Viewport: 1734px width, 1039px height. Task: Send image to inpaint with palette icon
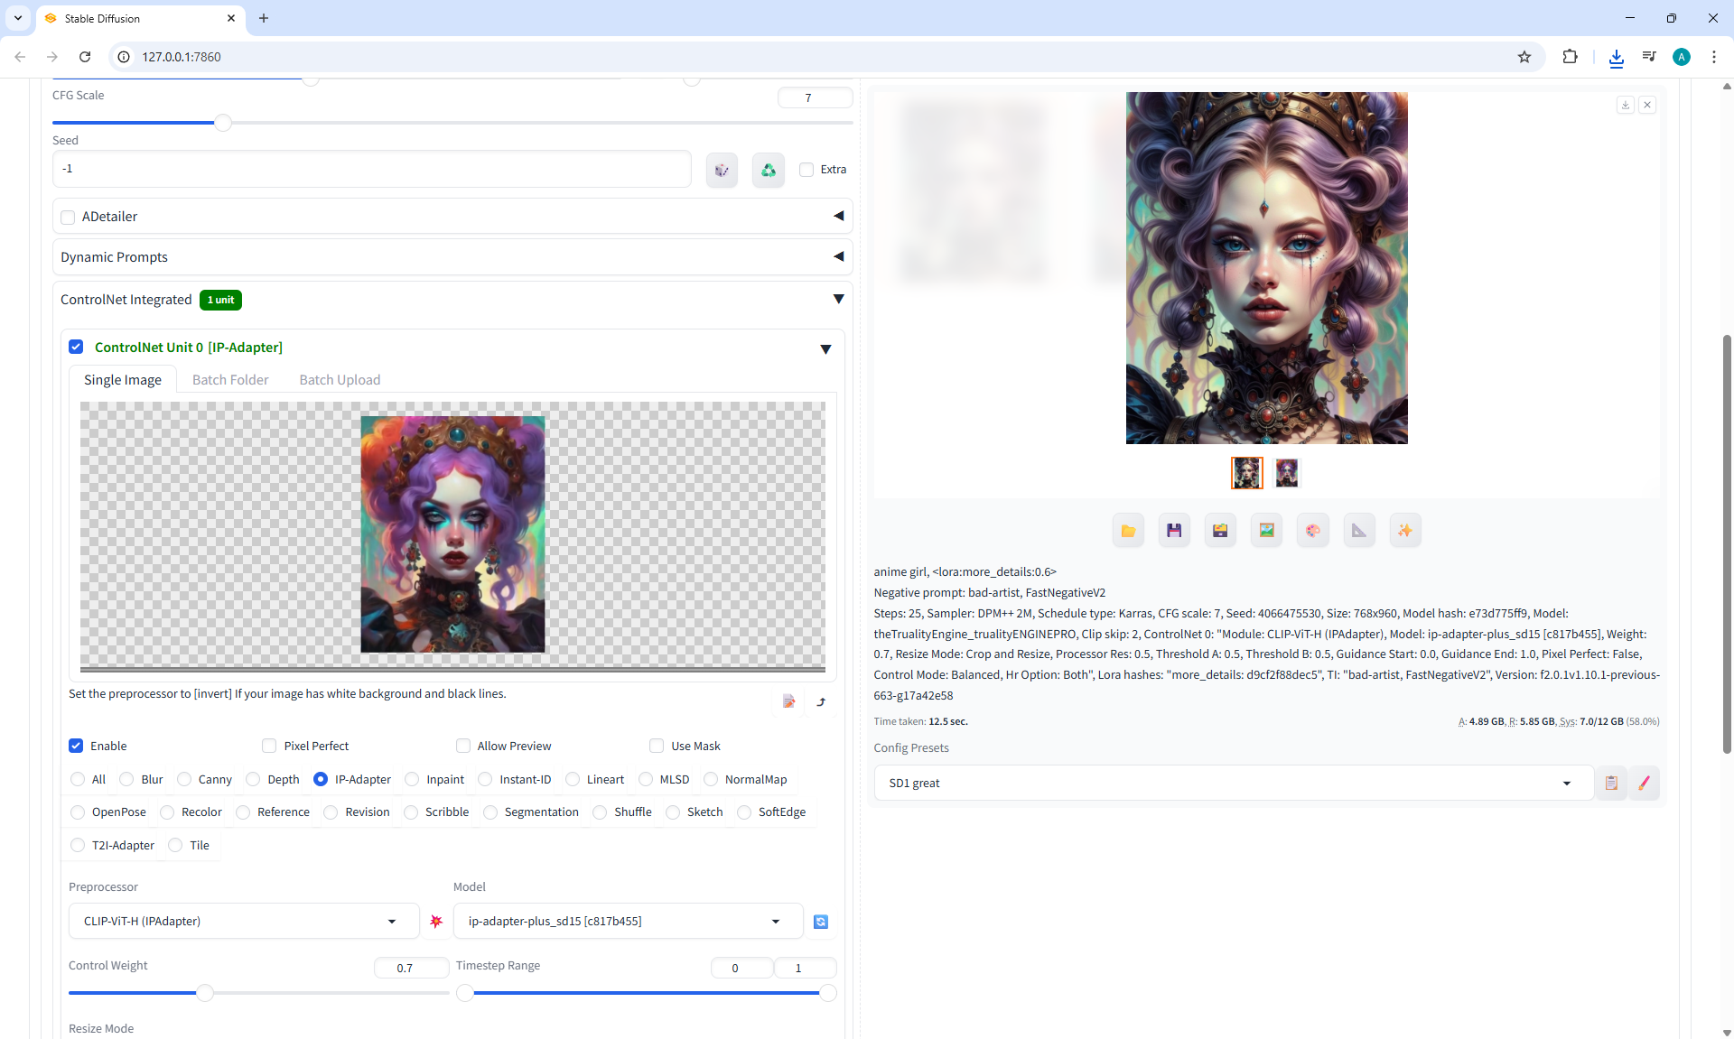(1312, 531)
